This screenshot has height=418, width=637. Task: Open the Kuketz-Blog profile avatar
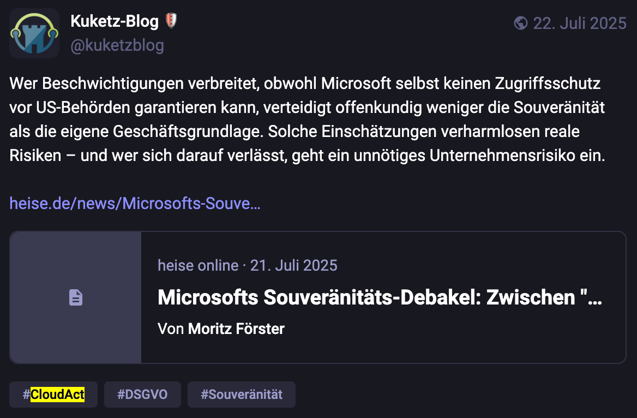(x=34, y=33)
